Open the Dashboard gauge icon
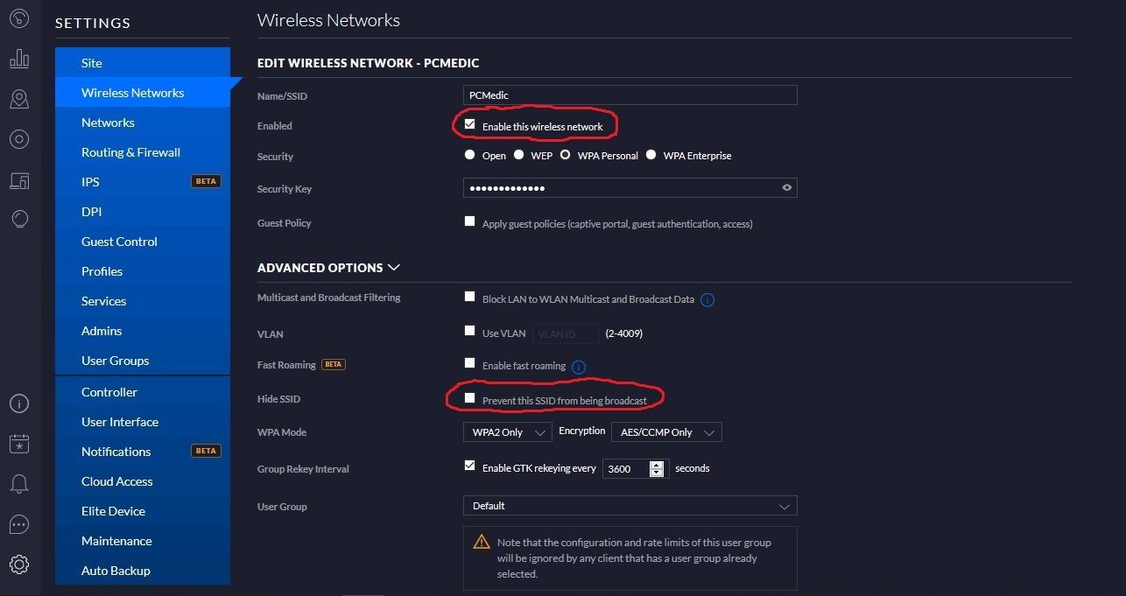The width and height of the screenshot is (1126, 596). point(19,18)
